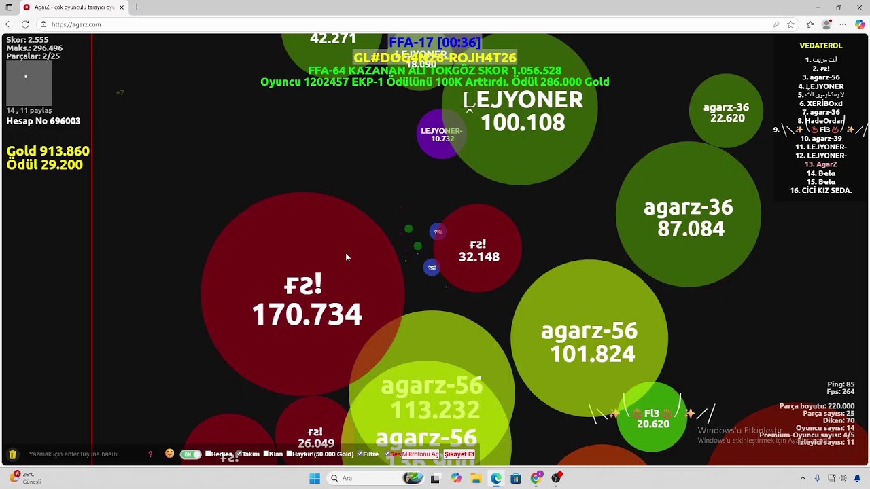This screenshot has height=489, width=870.
Task: Click the Mikrofonu Aç button
Action: coord(420,454)
